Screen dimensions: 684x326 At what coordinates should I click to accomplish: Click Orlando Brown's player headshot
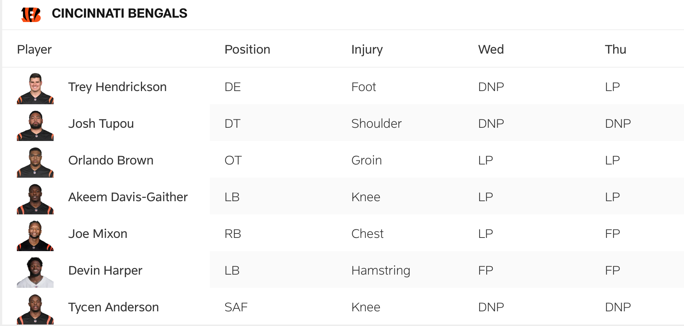(x=35, y=162)
